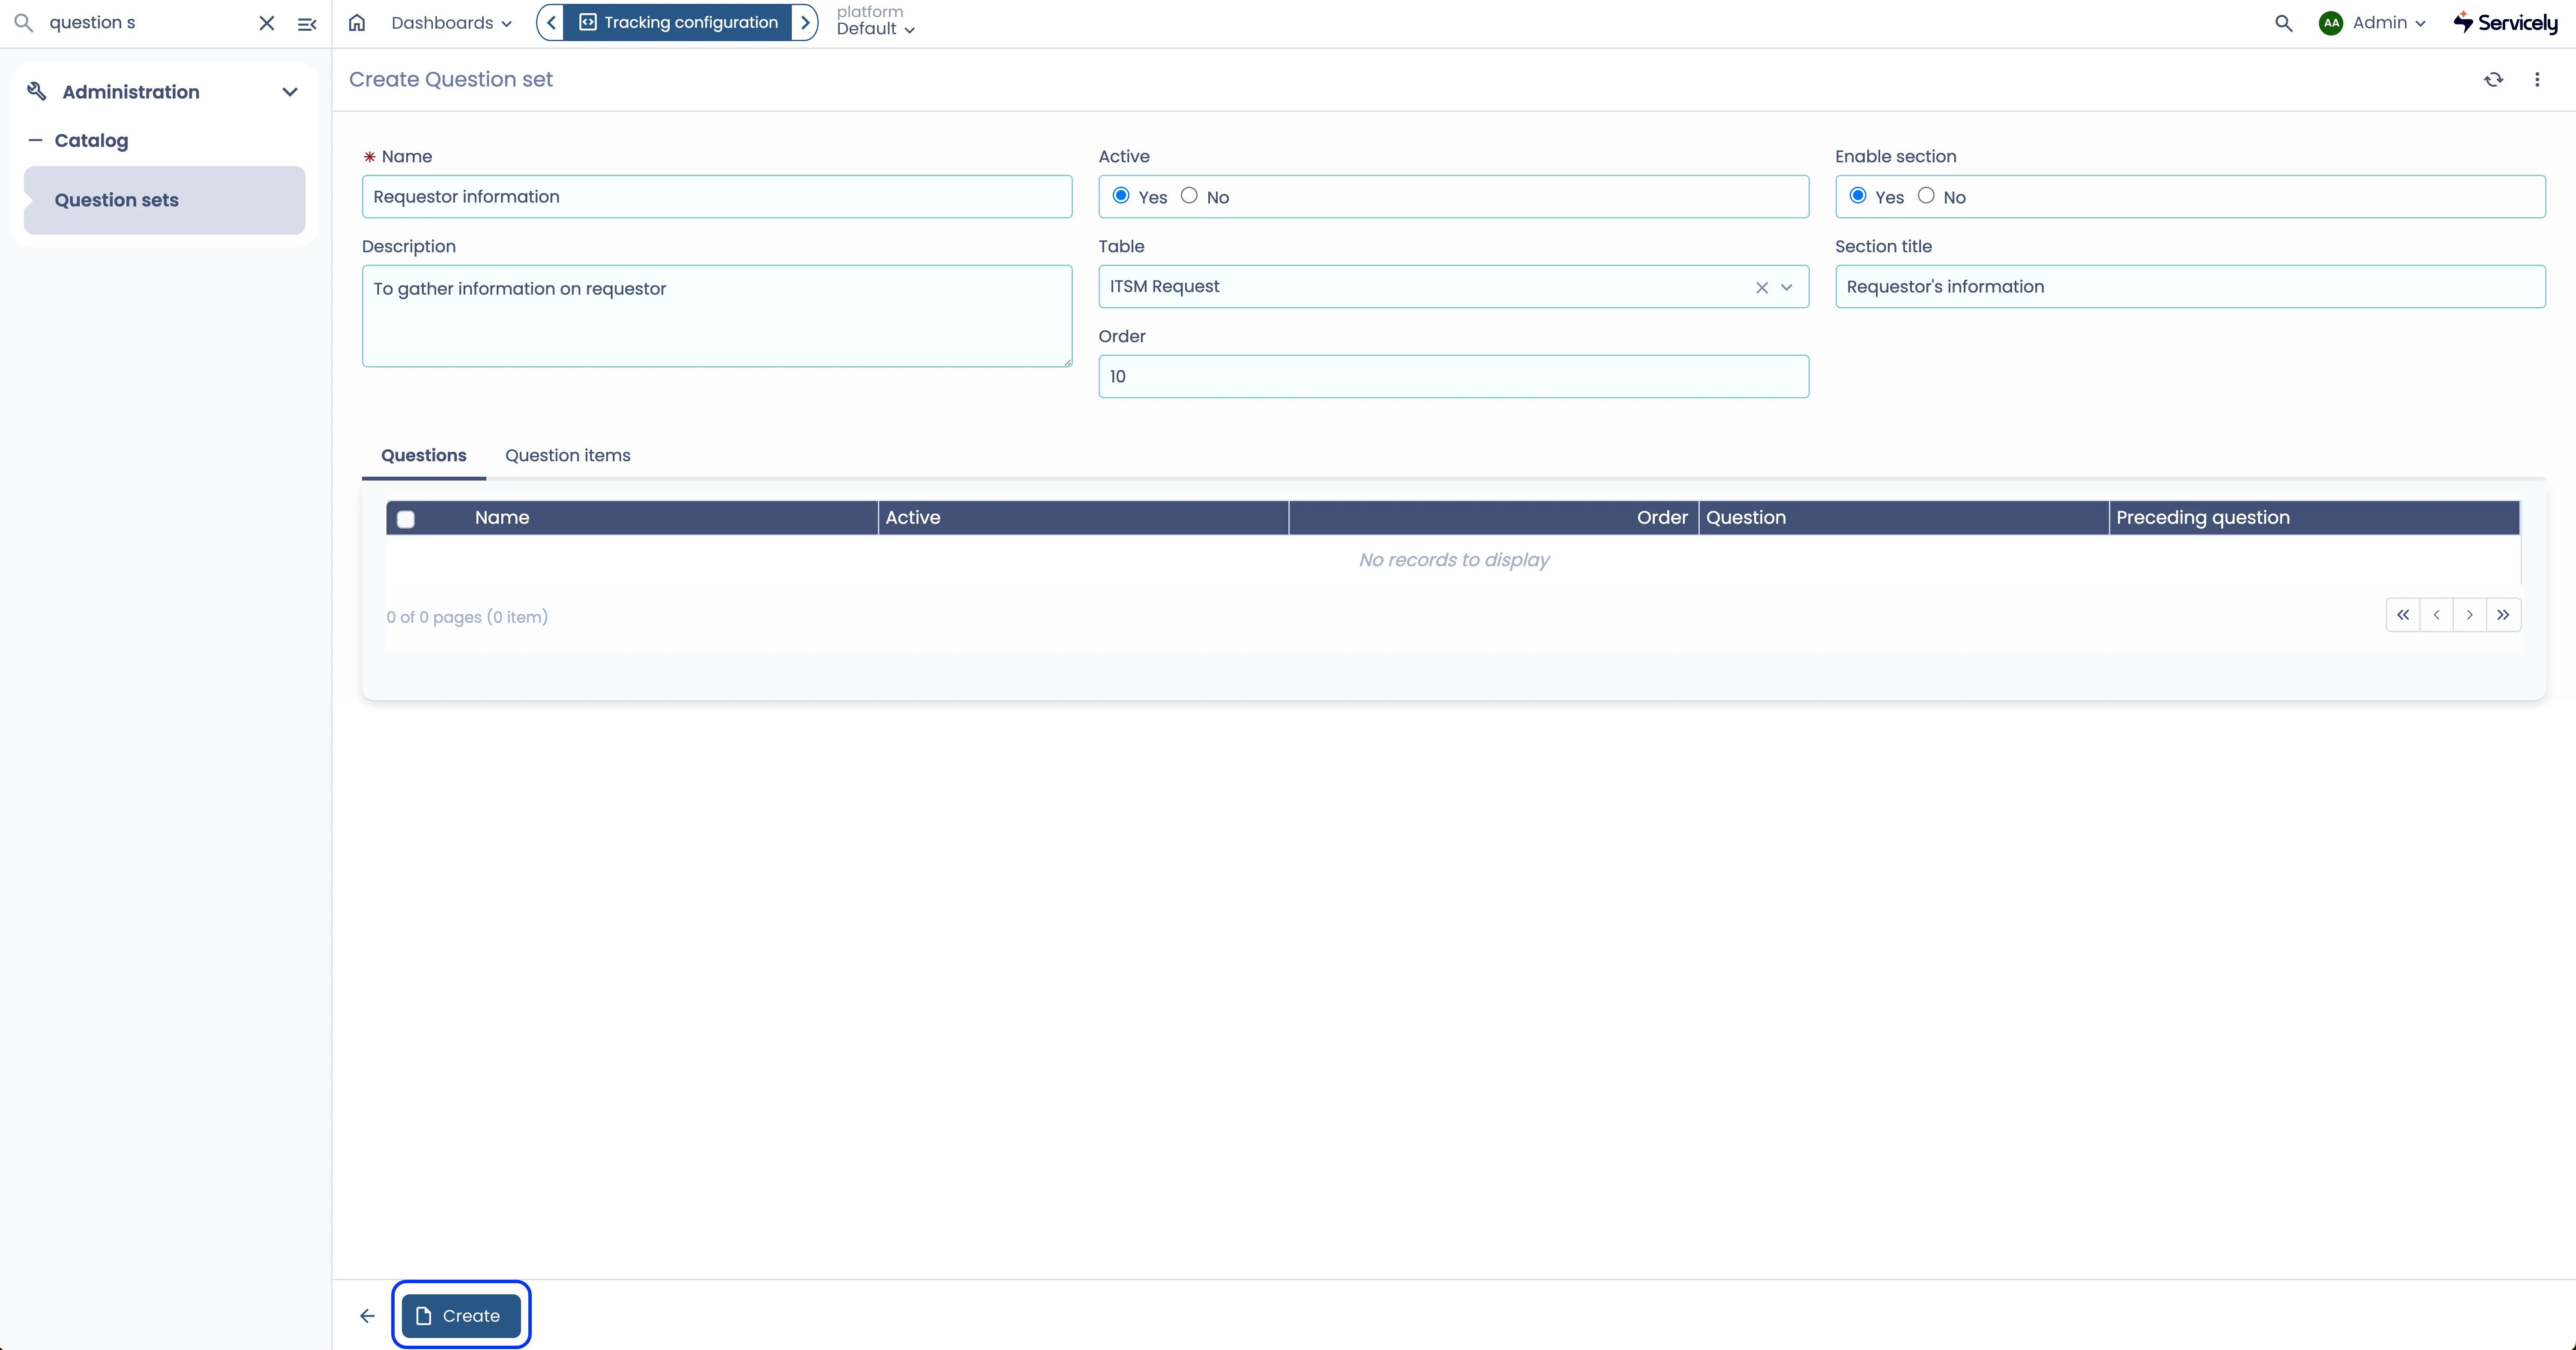Edit the Section title field
Viewport: 2576px width, 1350px height.
(x=2190, y=287)
